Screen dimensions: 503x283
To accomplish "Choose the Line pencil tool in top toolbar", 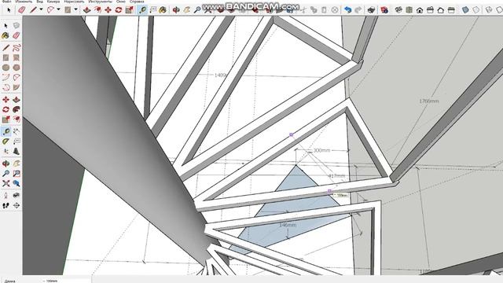I will click(x=33, y=10).
